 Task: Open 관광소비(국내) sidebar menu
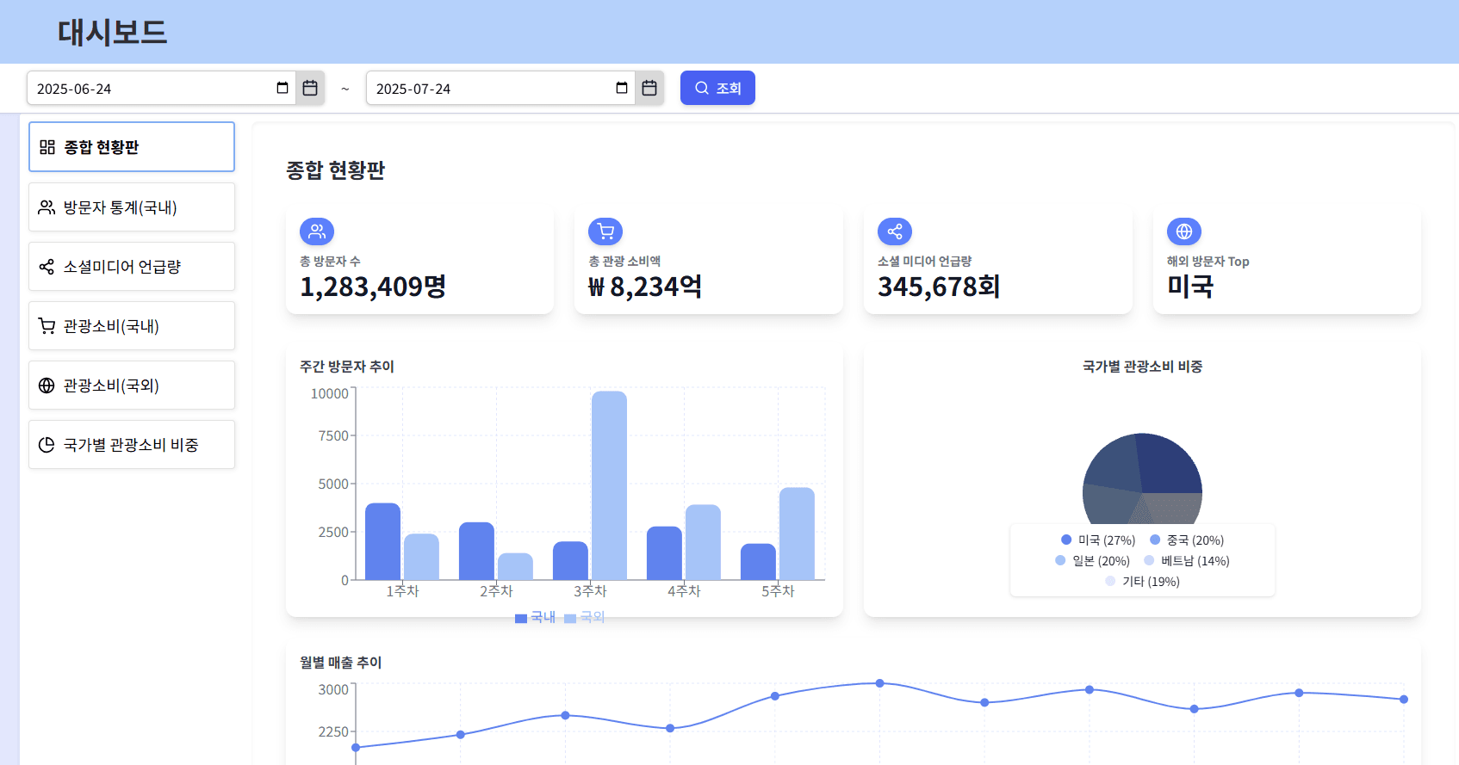pos(132,325)
